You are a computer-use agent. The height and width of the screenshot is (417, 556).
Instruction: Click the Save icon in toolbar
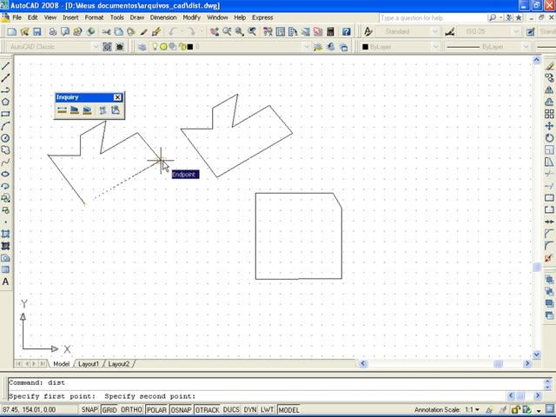click(37, 32)
